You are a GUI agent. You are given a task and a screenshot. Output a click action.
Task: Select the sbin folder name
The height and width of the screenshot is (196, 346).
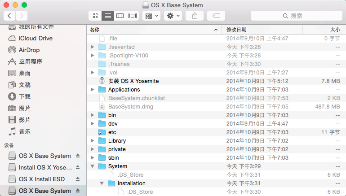coord(113,158)
